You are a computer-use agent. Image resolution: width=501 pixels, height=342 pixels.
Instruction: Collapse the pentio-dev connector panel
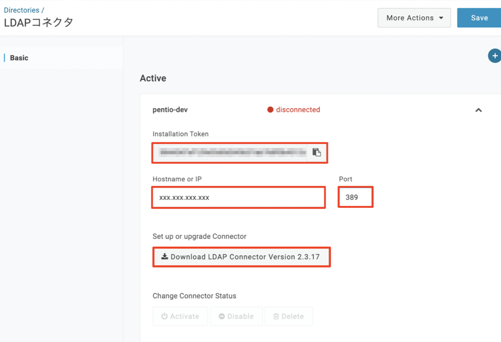pyautogui.click(x=478, y=110)
